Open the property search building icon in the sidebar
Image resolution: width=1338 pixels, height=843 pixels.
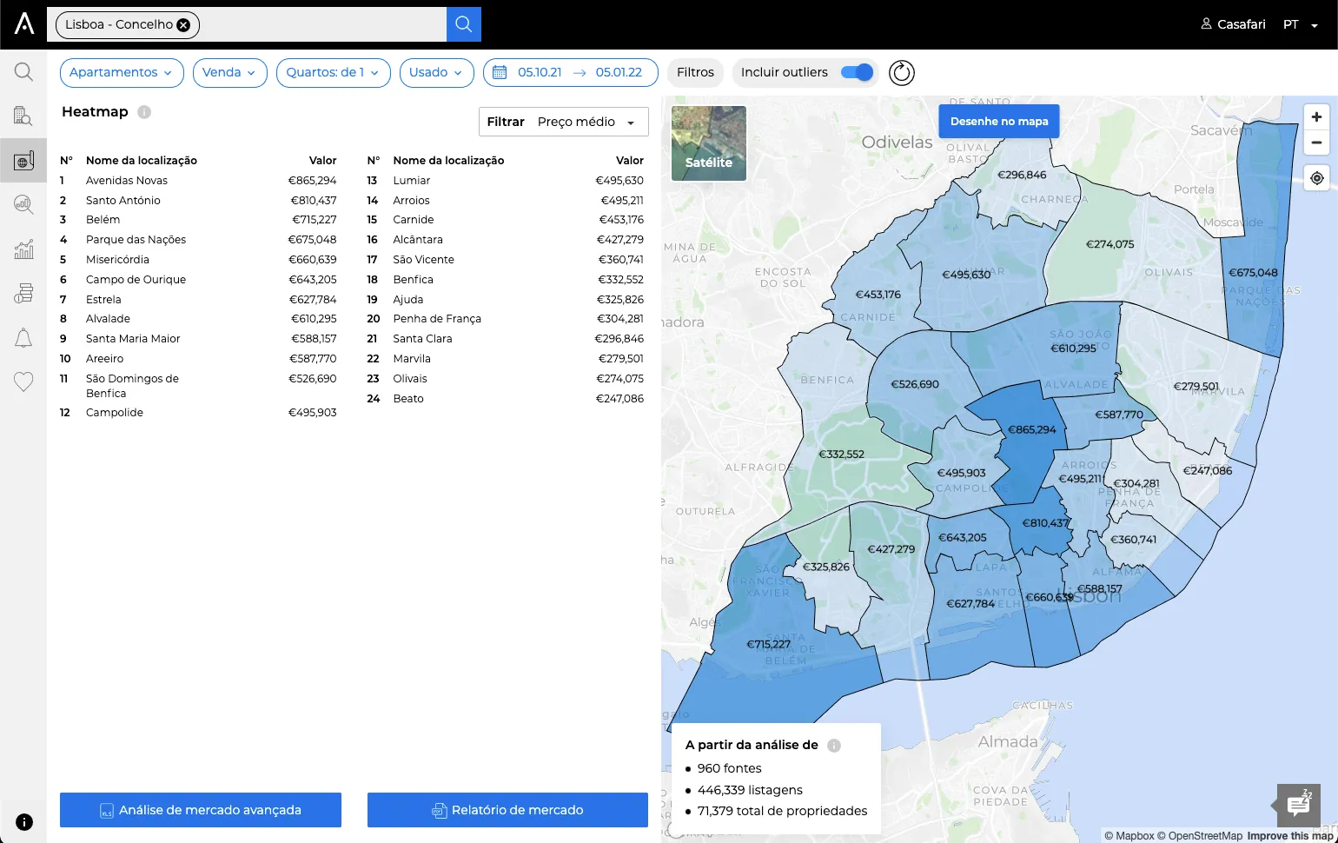click(23, 116)
